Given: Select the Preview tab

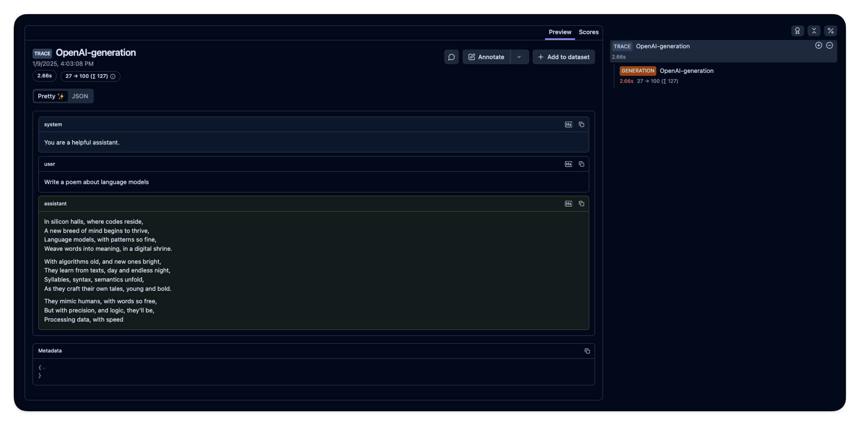Looking at the screenshot, I should click(x=560, y=32).
